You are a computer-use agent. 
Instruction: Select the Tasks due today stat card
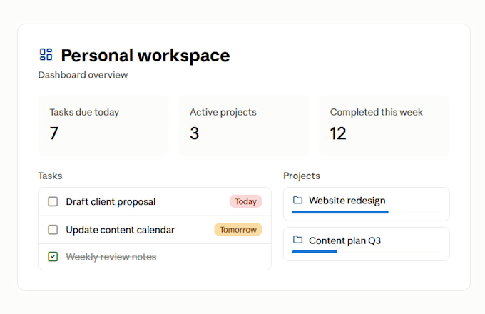pyautogui.click(x=103, y=125)
